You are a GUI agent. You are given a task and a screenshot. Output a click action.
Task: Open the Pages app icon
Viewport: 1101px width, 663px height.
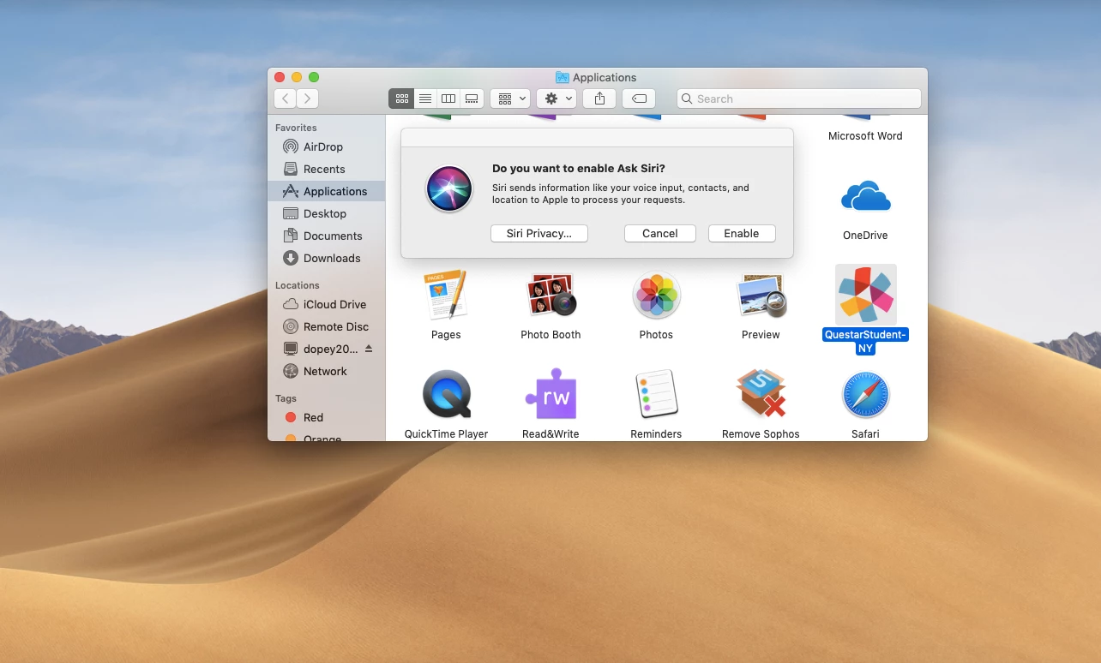pos(446,296)
